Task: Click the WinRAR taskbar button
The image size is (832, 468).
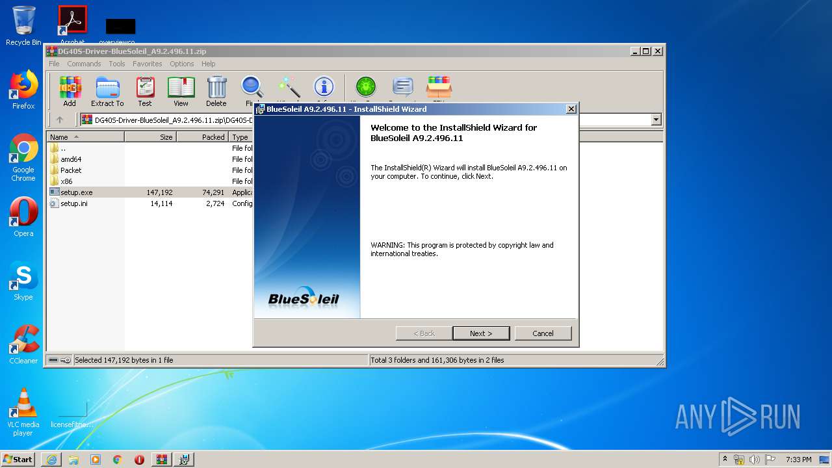Action: point(162,460)
